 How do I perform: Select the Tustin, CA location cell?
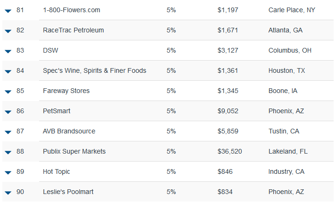tap(284, 131)
